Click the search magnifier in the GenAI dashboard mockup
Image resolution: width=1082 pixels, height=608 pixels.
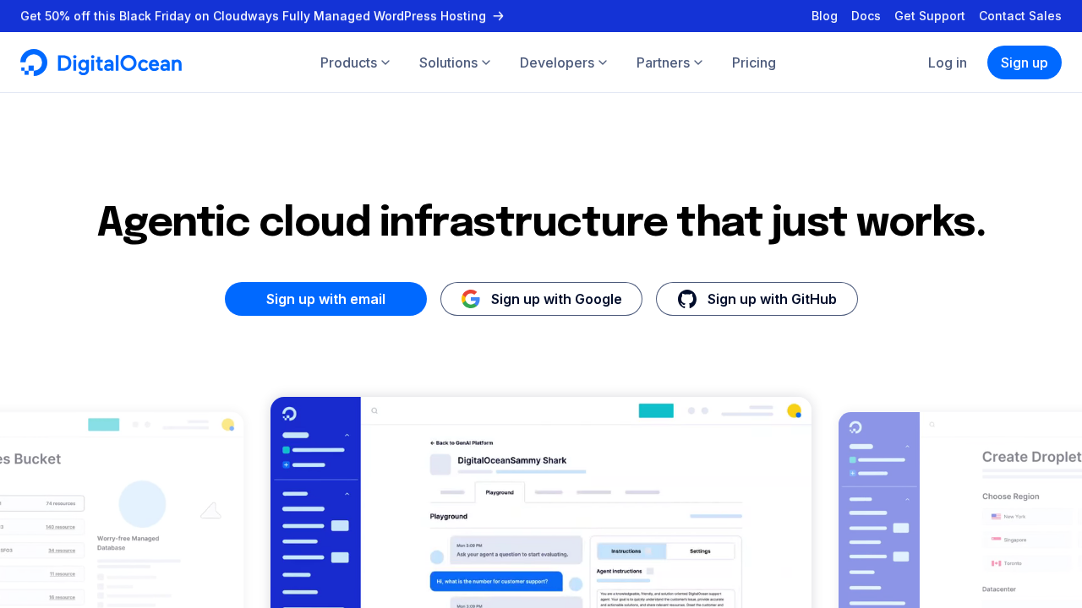pos(374,410)
